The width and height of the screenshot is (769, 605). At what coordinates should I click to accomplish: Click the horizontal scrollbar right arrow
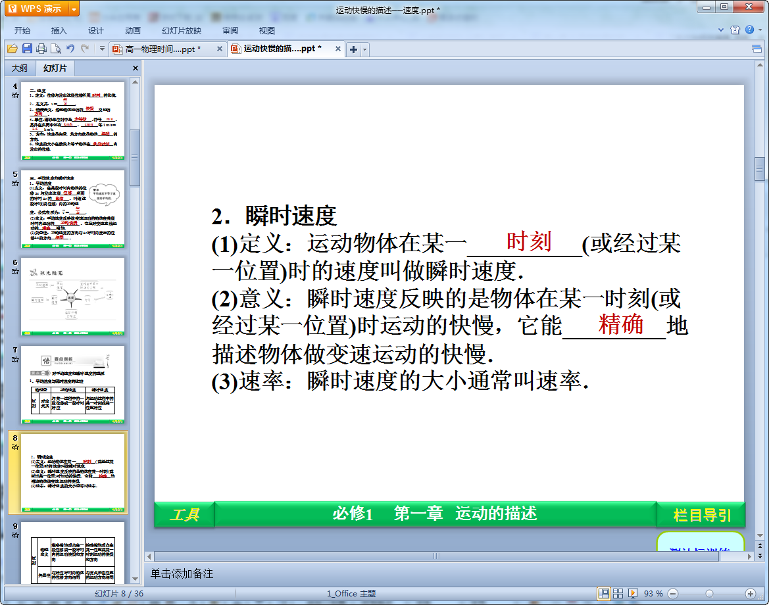(749, 556)
